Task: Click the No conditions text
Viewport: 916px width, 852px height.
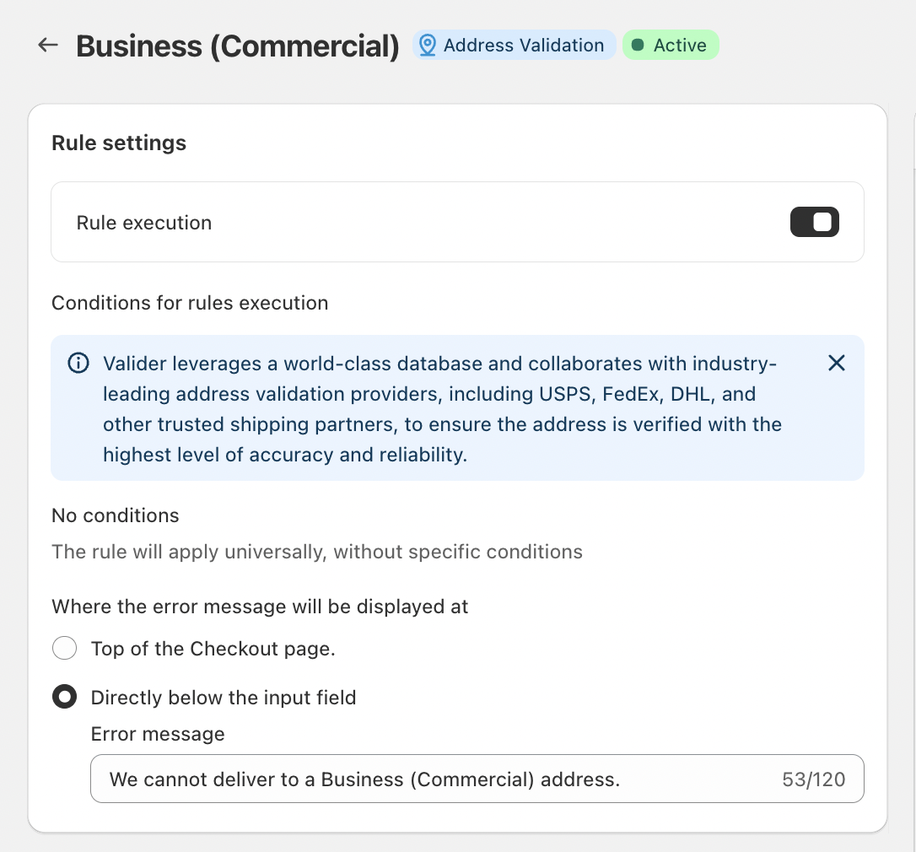Action: (x=116, y=515)
